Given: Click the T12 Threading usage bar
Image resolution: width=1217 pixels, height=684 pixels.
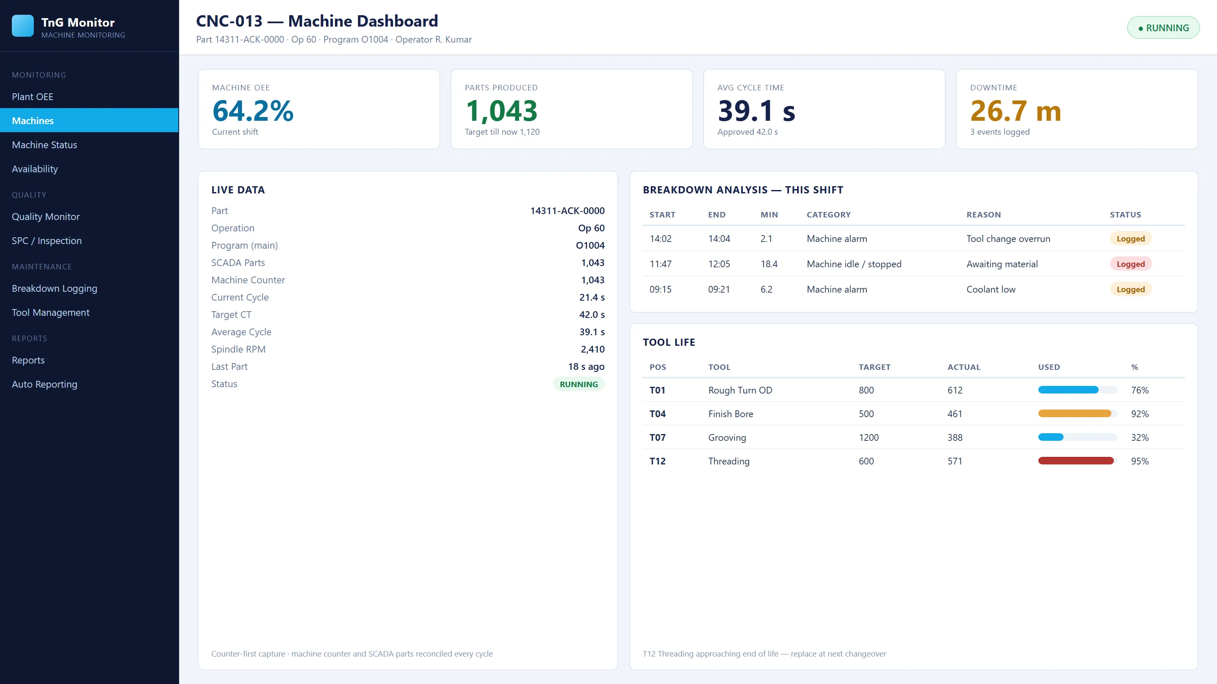Looking at the screenshot, I should pyautogui.click(x=1078, y=461).
